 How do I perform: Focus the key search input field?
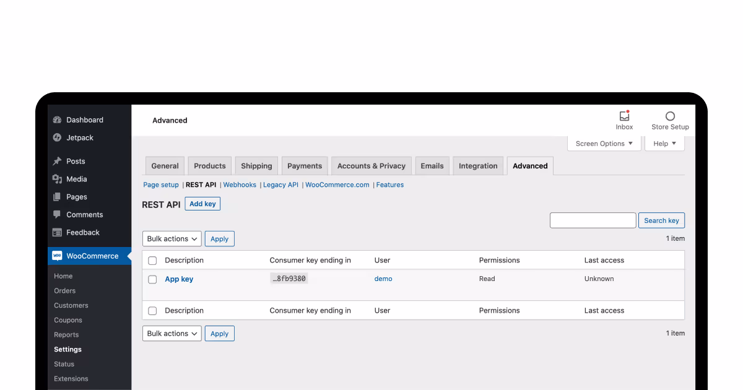pyautogui.click(x=593, y=220)
